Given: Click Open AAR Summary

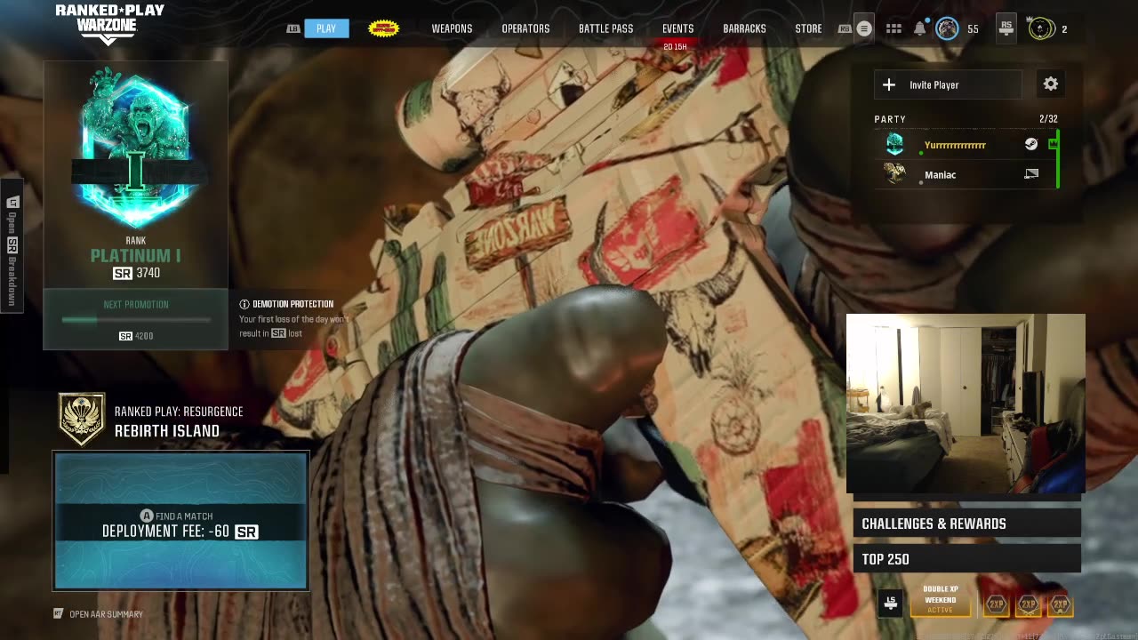Looking at the screenshot, I should point(106,614).
